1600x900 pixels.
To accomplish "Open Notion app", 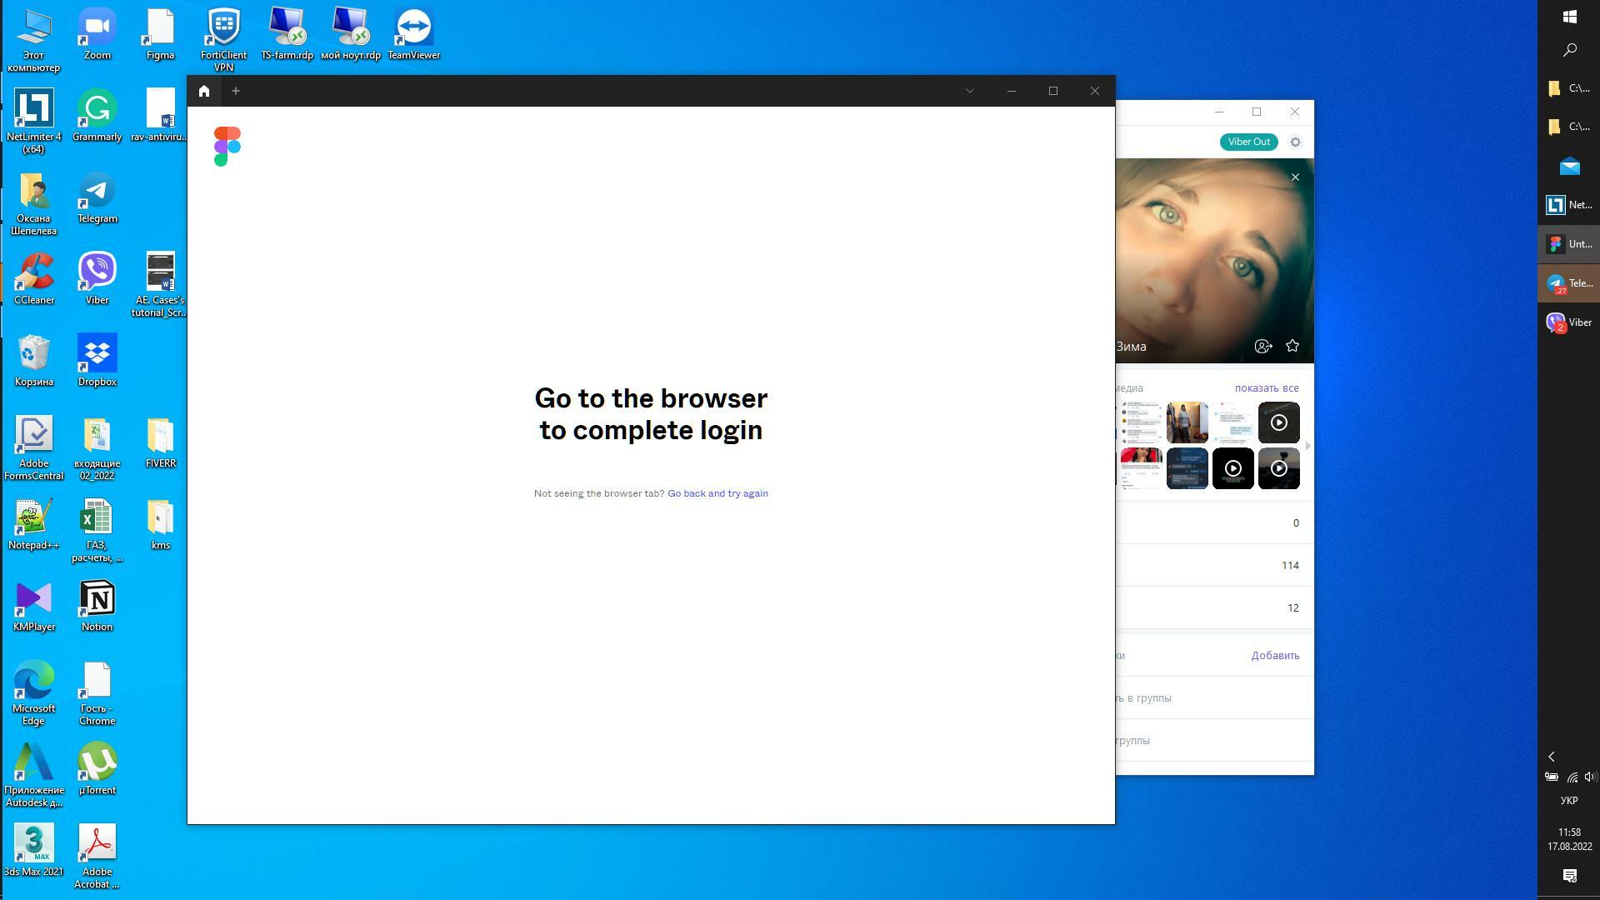I will [97, 601].
